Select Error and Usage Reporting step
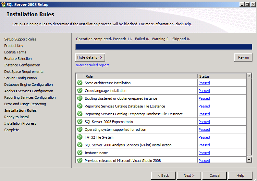This screenshot has width=257, height=181. (25, 104)
